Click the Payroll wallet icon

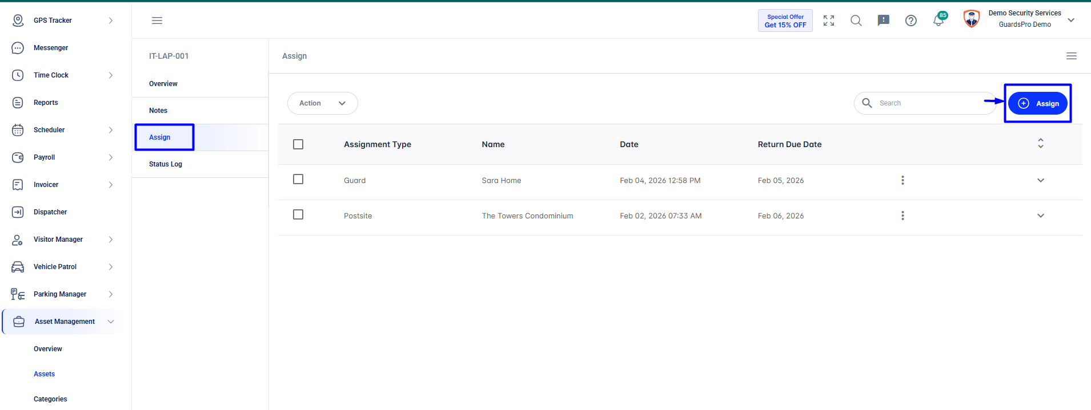(18, 157)
